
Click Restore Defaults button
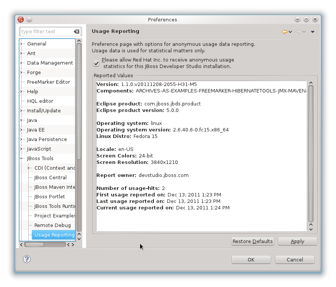(253, 242)
